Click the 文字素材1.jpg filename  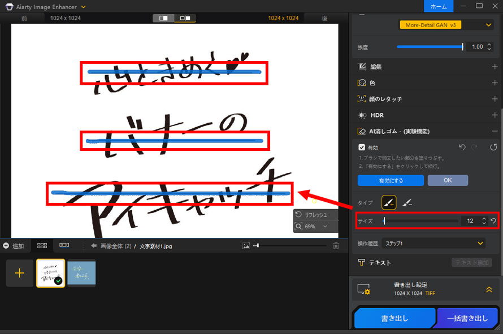point(156,246)
